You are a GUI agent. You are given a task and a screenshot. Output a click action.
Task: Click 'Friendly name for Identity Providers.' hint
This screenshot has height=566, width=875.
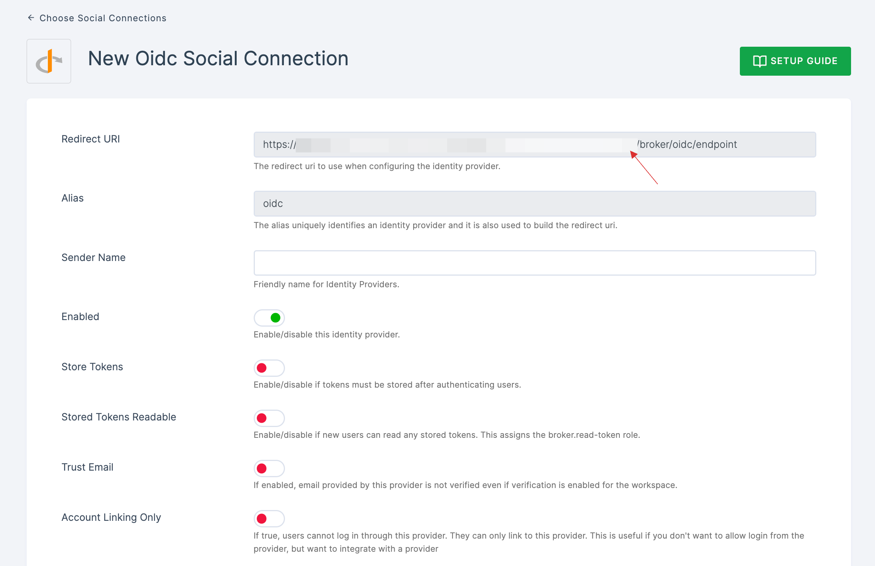[326, 284]
